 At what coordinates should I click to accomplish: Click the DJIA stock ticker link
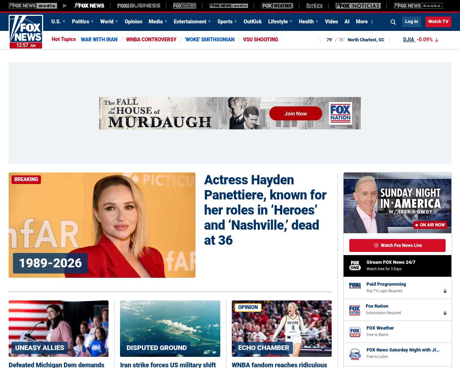pos(409,40)
